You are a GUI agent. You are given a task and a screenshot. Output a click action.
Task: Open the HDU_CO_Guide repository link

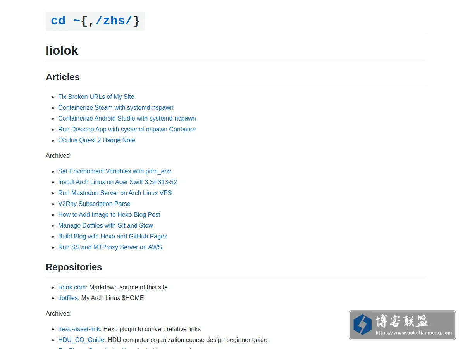point(81,340)
